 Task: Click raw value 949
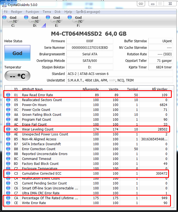pyautogui.click(x=164, y=198)
